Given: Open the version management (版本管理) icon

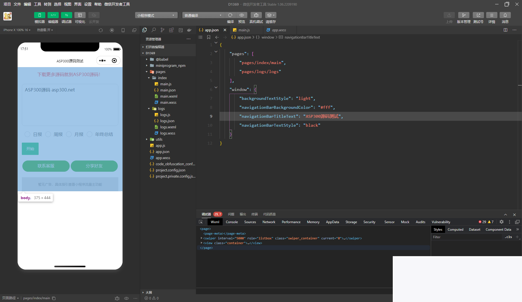Looking at the screenshot, I should 464,15.
